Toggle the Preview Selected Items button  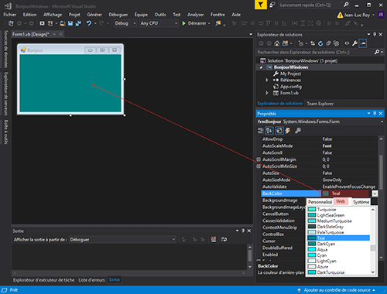[363, 43]
